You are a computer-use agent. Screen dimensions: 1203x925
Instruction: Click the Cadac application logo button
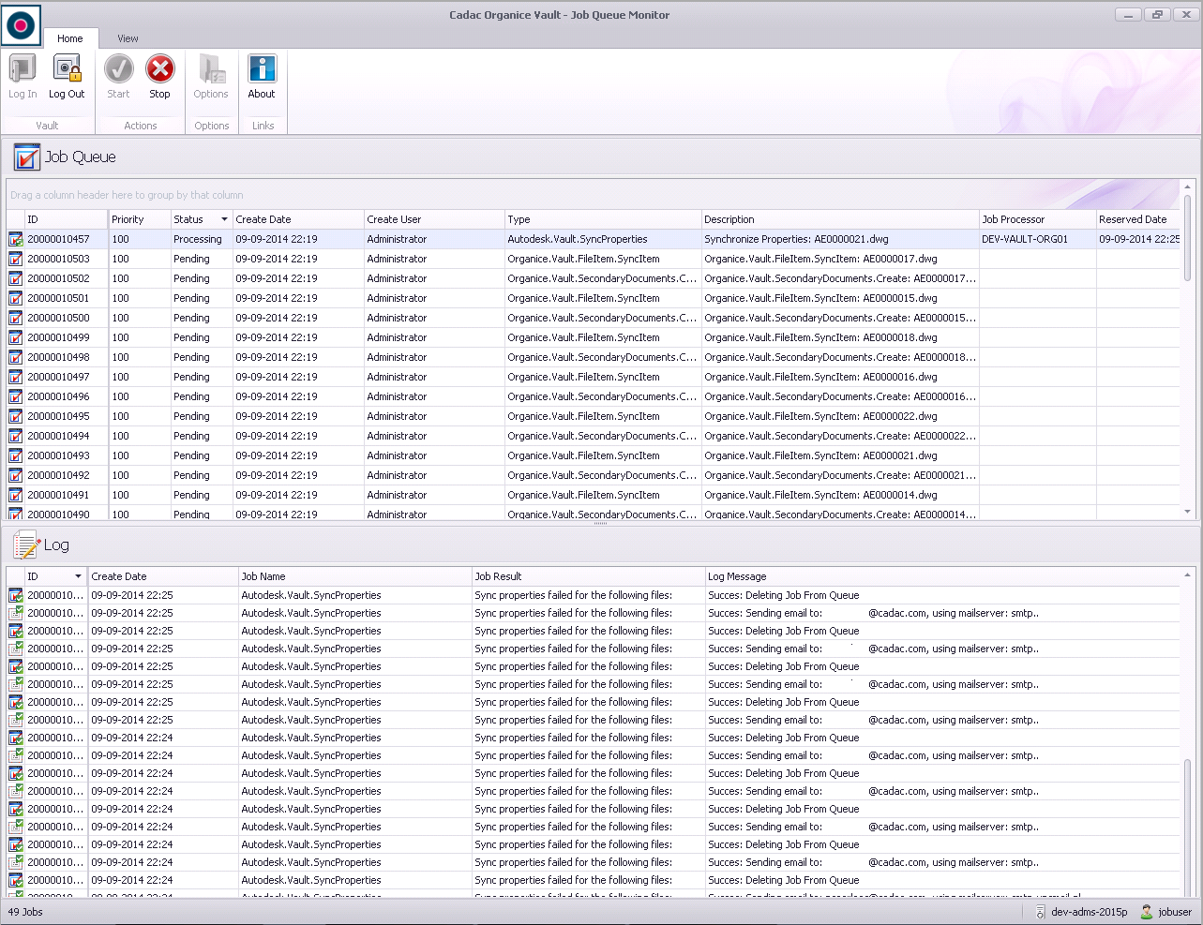[22, 25]
